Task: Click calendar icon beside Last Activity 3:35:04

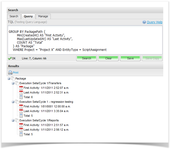Action: click(x=21, y=111)
